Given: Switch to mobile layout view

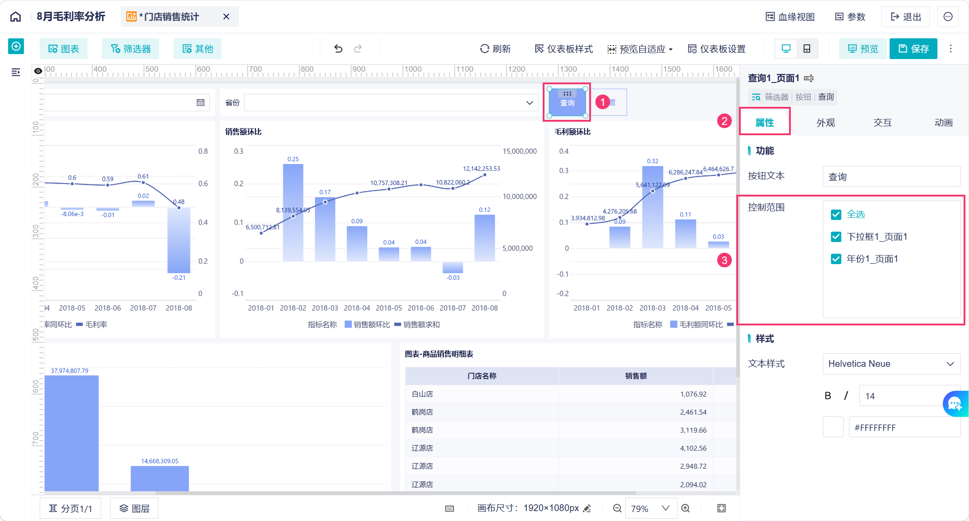Looking at the screenshot, I should point(807,49).
